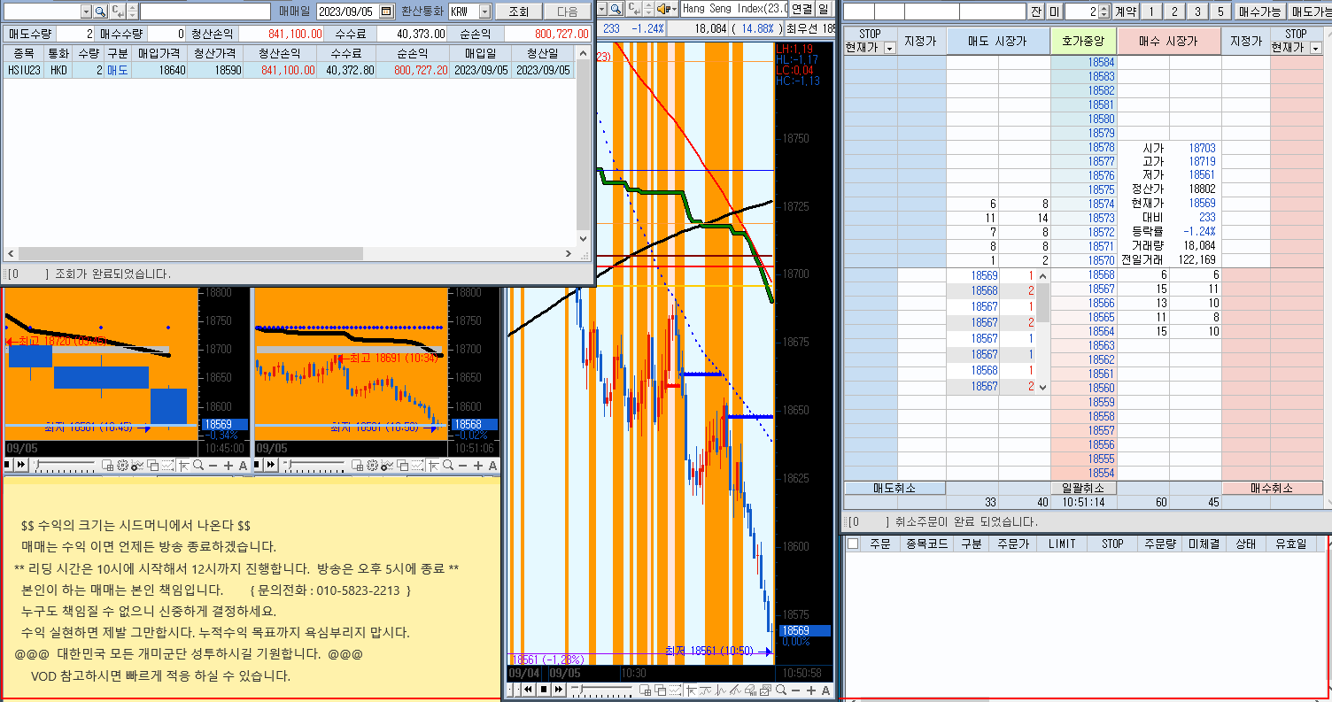Click the plus zoom-in icon in main chart toolbar
Screen dimensions: 1332x702
[x=811, y=690]
